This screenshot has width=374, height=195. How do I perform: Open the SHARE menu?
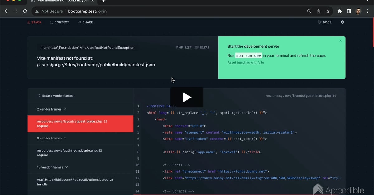85,22
